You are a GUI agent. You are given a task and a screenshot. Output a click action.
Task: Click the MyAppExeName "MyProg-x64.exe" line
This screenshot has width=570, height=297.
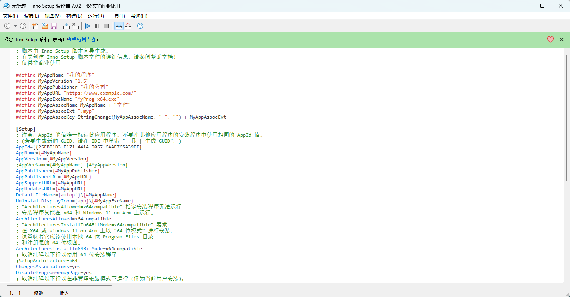click(x=68, y=99)
